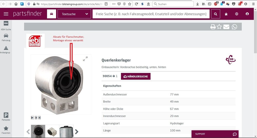The image size is (257, 138).
Task: Step to next frame of image rotation
Action: (x=39, y=117)
